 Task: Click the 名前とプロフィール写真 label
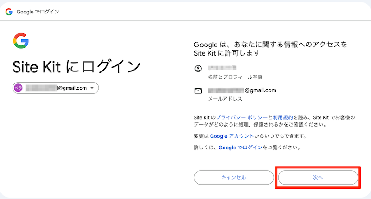[231, 77]
